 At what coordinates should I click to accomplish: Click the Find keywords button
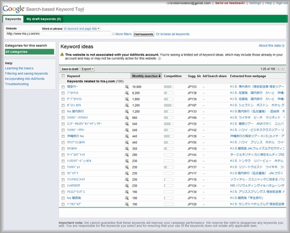(x=143, y=34)
